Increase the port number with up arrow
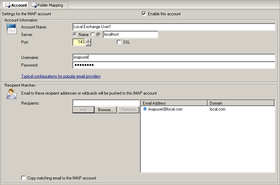The width and height of the screenshot is (280, 185). 88,41
